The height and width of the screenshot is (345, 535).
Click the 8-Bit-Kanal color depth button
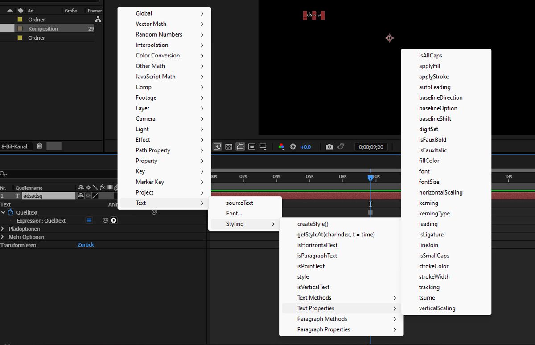pyautogui.click(x=16, y=146)
